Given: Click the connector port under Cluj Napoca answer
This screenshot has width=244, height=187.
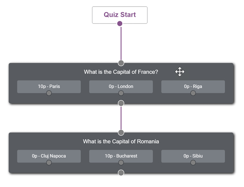Looking at the screenshot, I should point(49,163).
